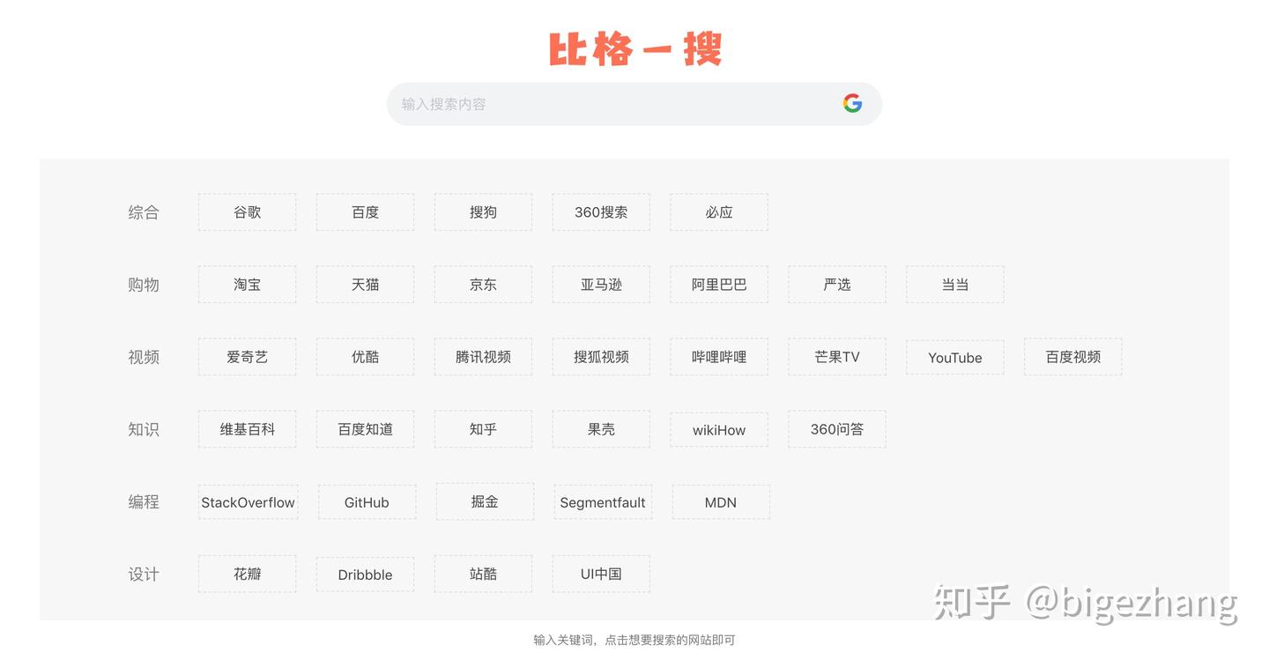
Task: Click the 设计 category label
Action: [144, 575]
